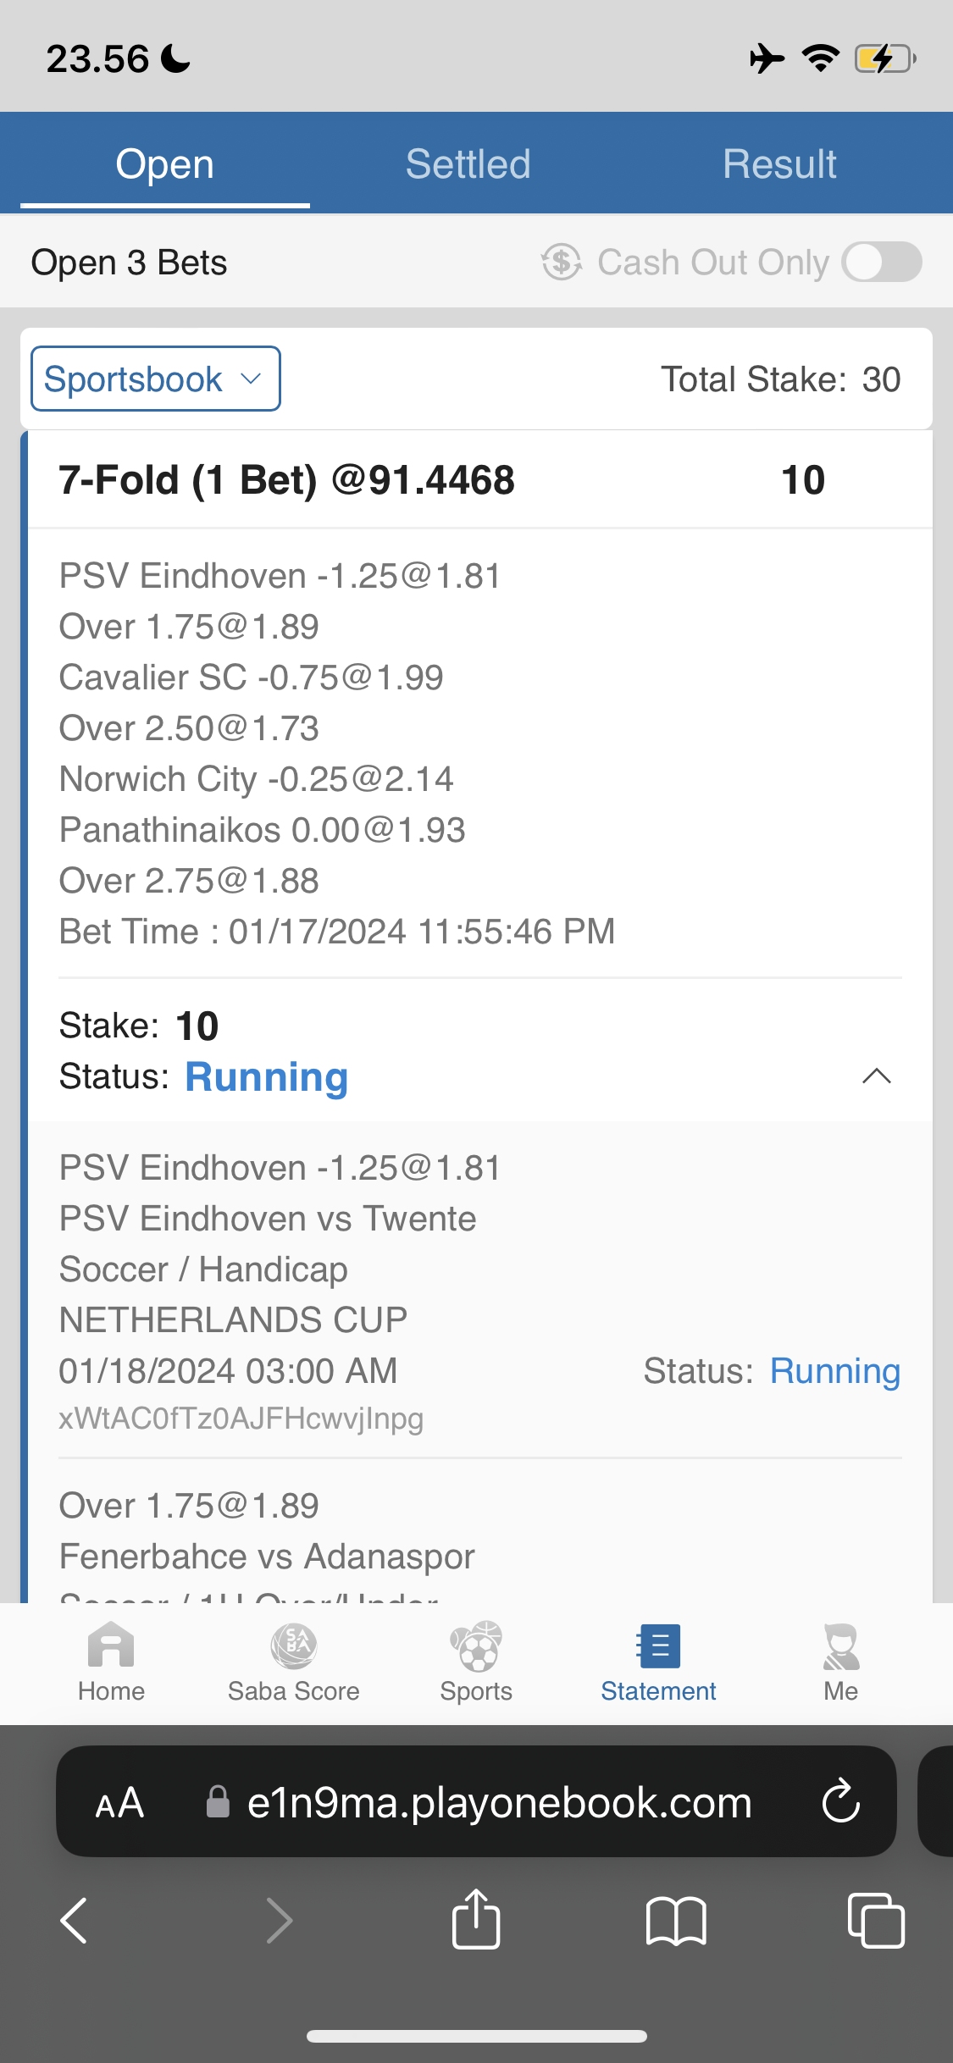Enable the Cash Out Only switch
Viewport: 953px width, 2063px height.
pos(881,262)
